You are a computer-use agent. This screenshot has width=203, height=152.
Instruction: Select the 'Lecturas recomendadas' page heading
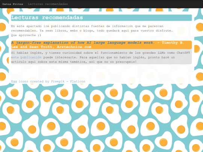click(x=101, y=18)
